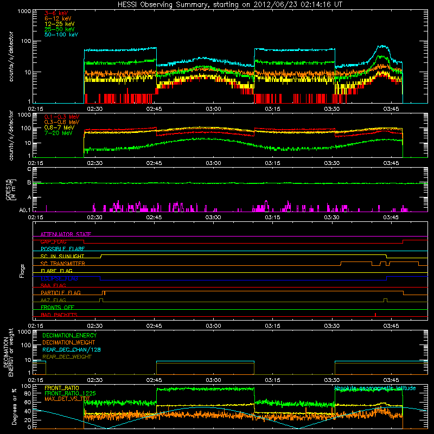
Task: Click the POSSIBLE_FLARE flag label
Action: click(x=62, y=249)
